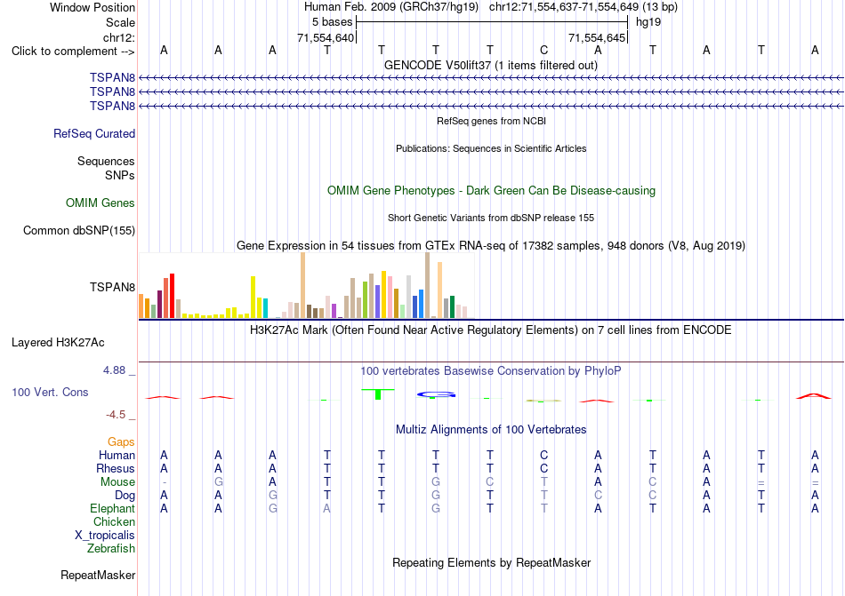Click the C base in reference sequence row
Viewport: 845px width, 596px height.
point(543,50)
